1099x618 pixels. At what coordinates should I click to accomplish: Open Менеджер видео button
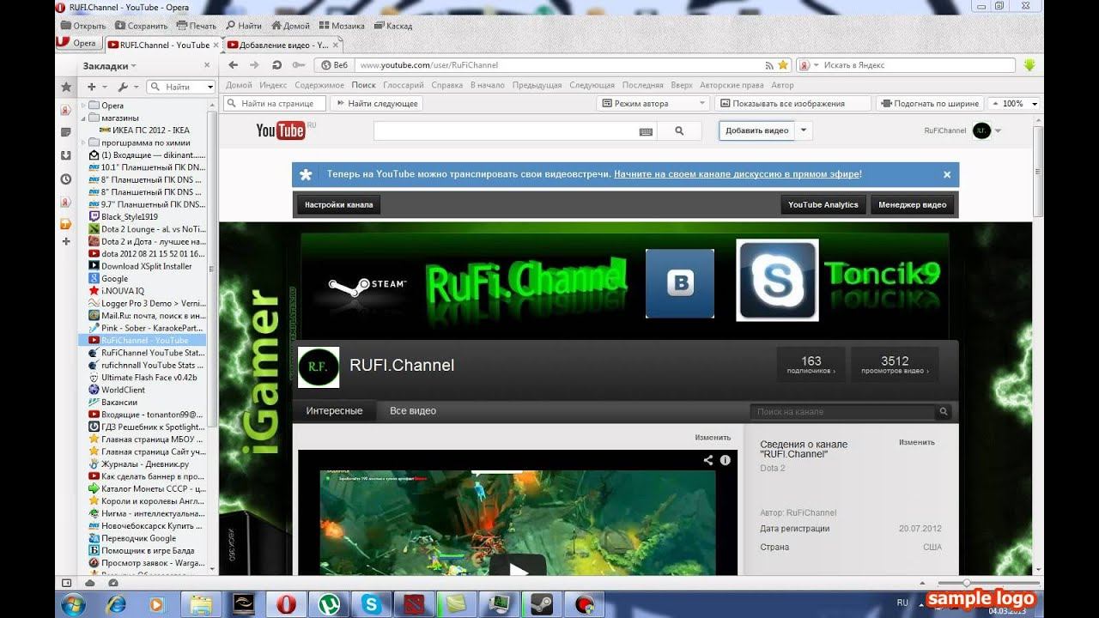click(913, 205)
